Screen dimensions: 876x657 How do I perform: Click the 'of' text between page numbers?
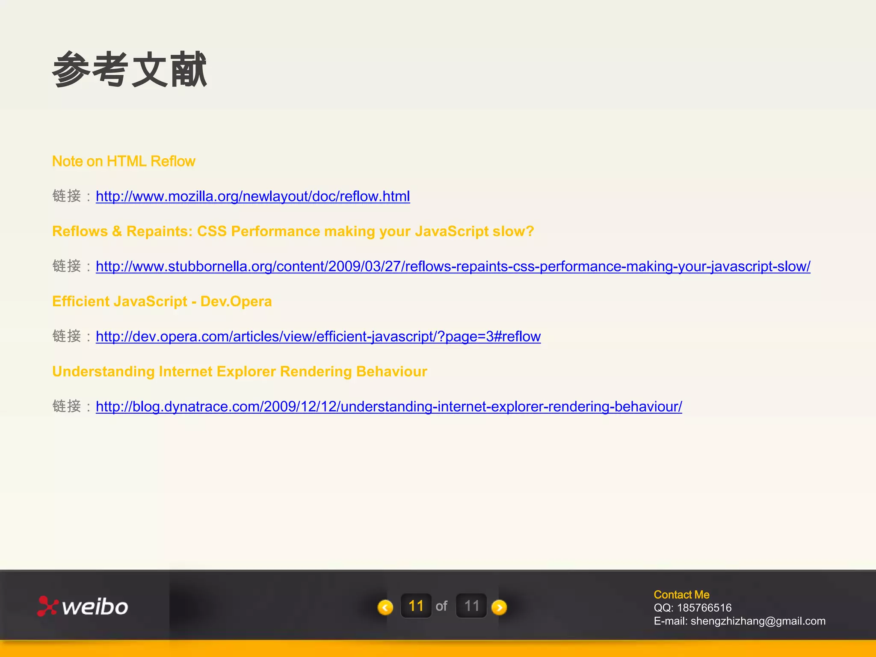tap(441, 606)
